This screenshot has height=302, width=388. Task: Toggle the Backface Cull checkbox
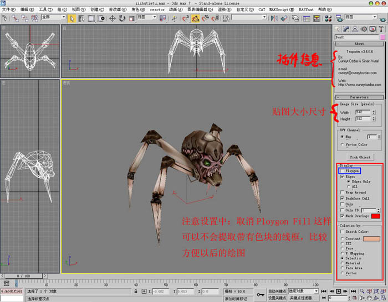(342, 198)
